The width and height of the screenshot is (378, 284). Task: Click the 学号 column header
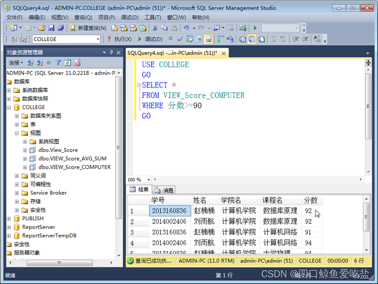[x=170, y=200]
